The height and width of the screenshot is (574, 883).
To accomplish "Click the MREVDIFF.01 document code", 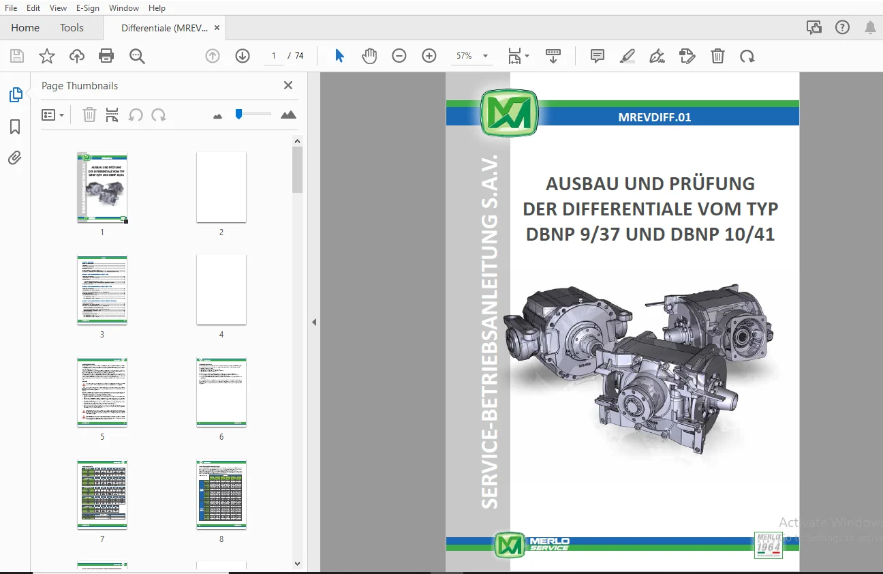I will tap(655, 117).
